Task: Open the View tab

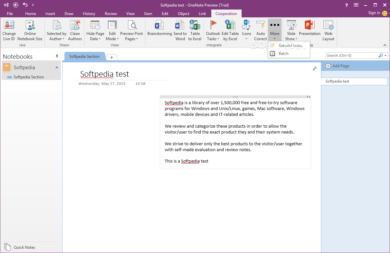Action: pos(130,14)
